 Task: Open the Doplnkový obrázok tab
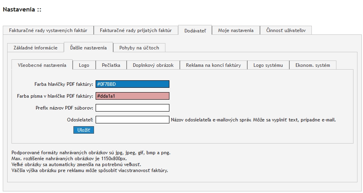click(153, 65)
